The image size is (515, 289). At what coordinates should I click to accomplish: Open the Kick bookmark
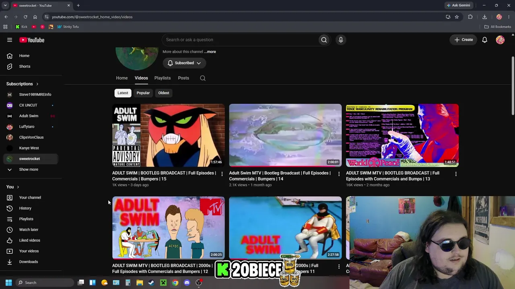(21, 27)
